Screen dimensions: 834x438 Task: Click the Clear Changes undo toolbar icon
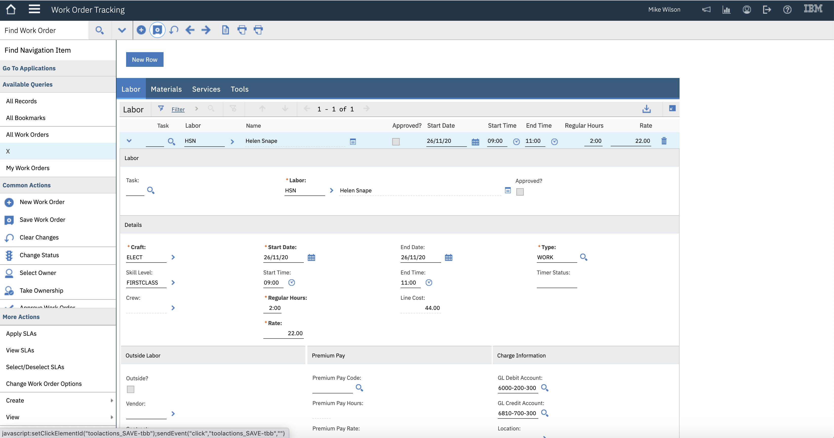[174, 30]
